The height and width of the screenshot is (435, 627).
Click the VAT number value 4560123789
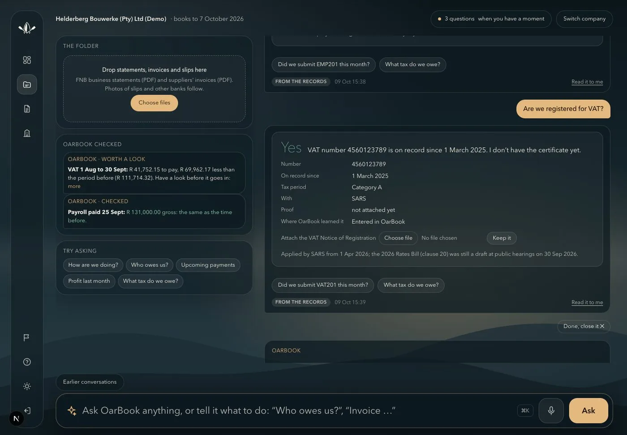(x=369, y=164)
